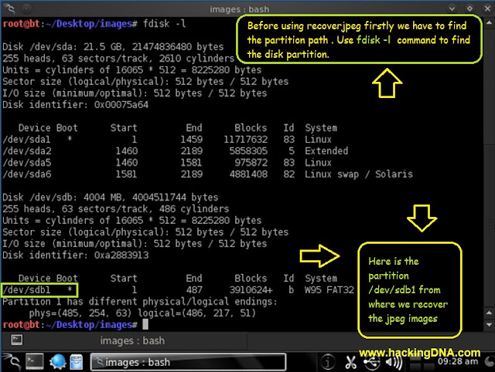Open the Kickoff dragon application launcher

point(12,362)
